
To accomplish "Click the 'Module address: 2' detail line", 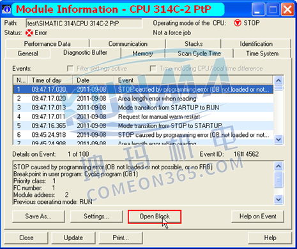I will pyautogui.click(x=41, y=195).
